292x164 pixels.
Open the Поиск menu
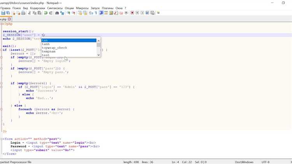pos(17,8)
